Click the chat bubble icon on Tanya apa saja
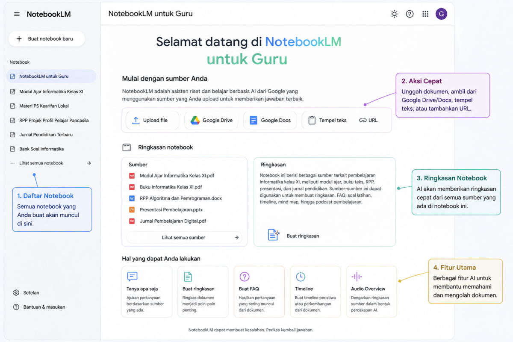This screenshot has width=513, height=342. (132, 277)
